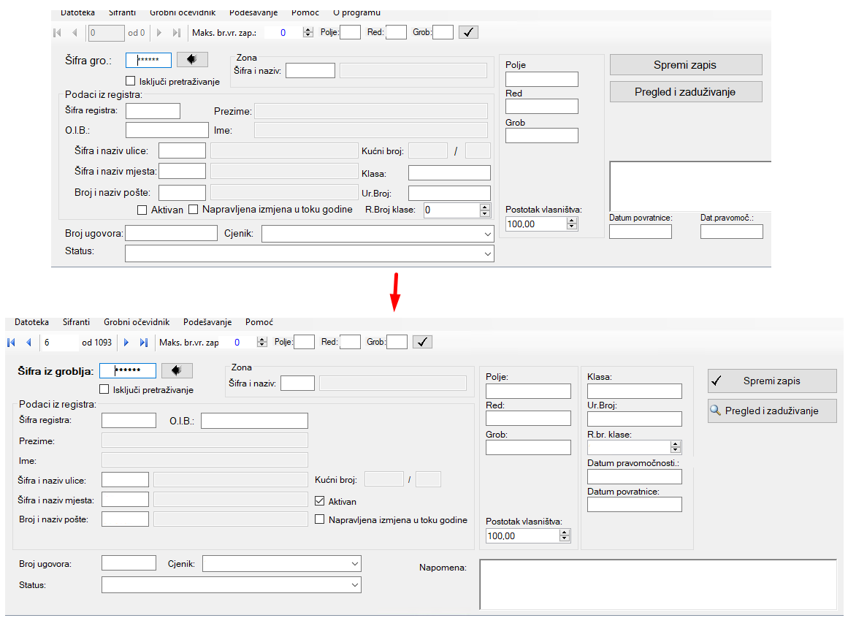848x618 pixels.
Task: Uncheck the ticked Aktivan checkbox
Action: tap(319, 502)
